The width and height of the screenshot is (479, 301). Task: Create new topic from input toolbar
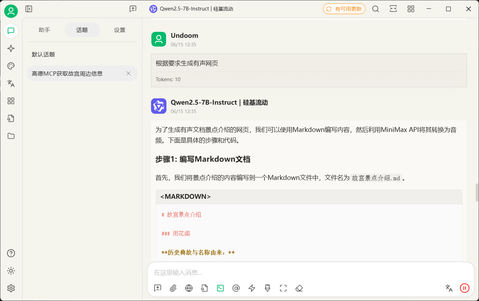tap(158, 288)
